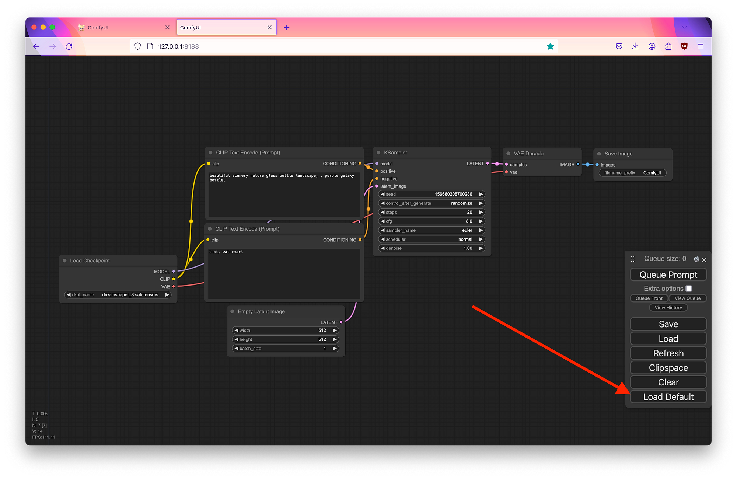Click the negative prompt 'text, watermark' area
This screenshot has height=479, width=737.
tap(284, 274)
